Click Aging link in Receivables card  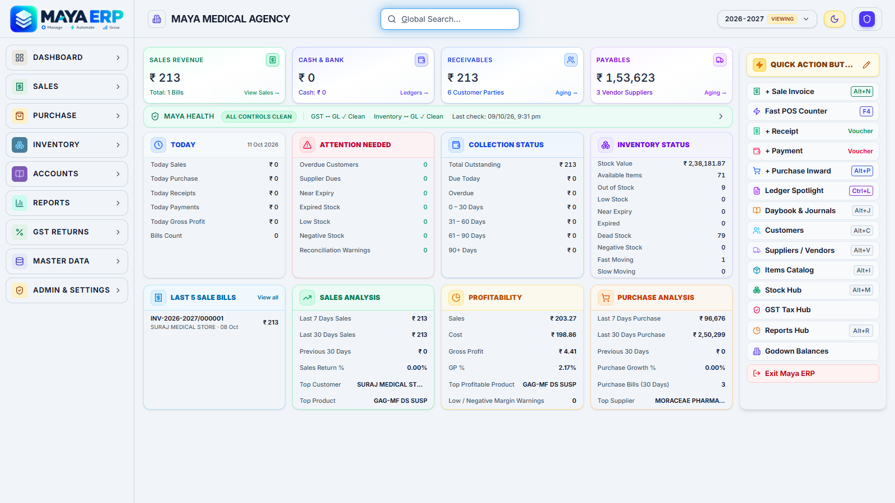[566, 93]
